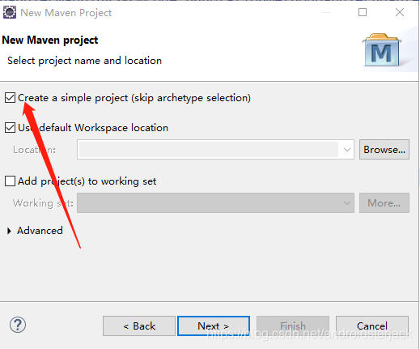Toggle Use default Workspace location checkbox
The width and height of the screenshot is (420, 349).
10,127
